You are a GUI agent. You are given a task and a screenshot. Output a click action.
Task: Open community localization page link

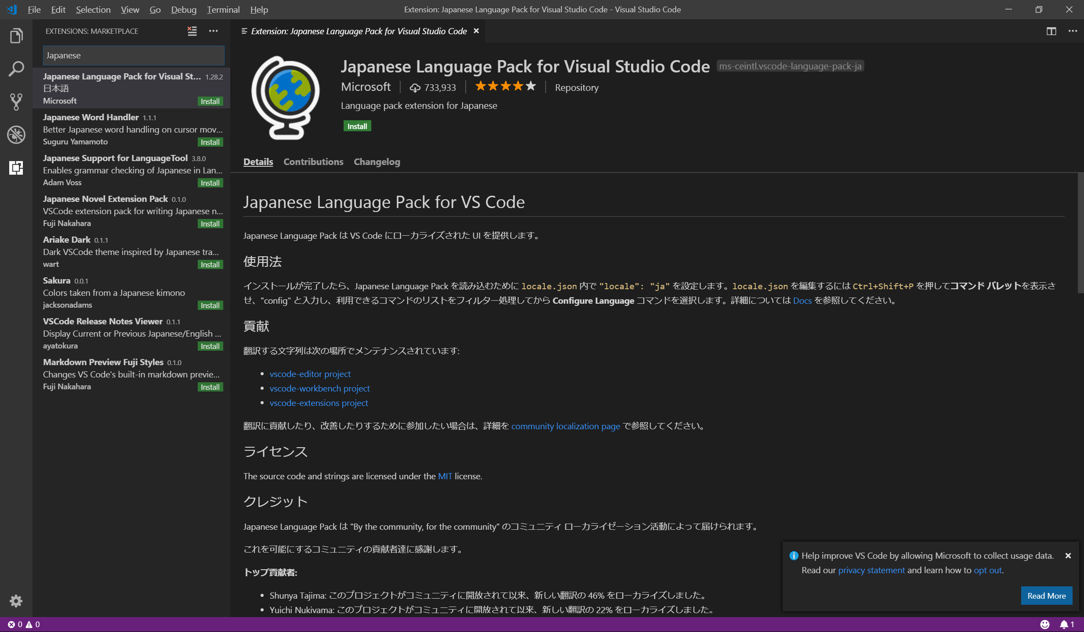coord(566,426)
